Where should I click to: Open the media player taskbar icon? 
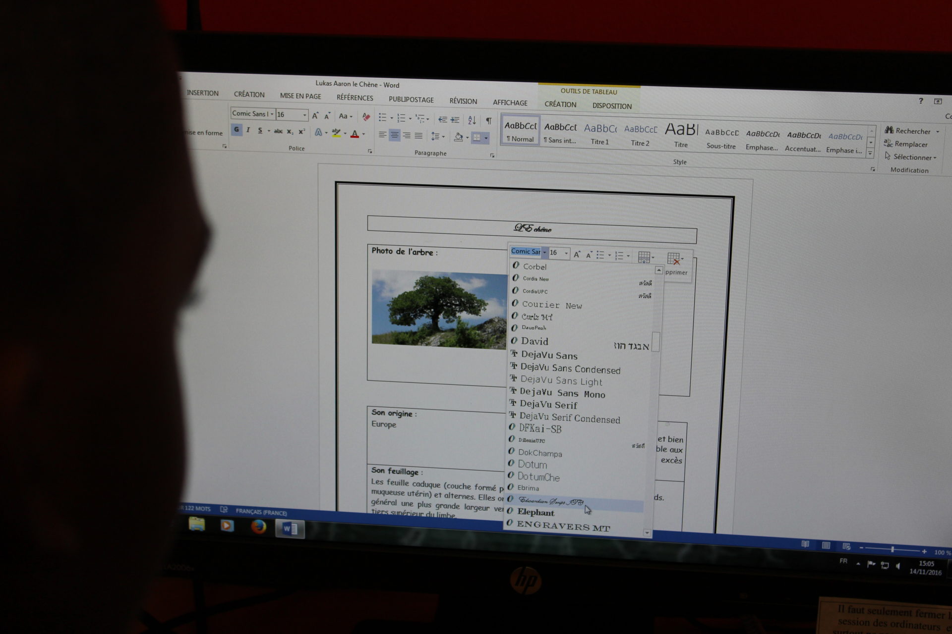227,525
